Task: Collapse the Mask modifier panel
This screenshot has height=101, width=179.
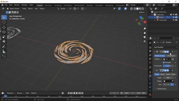Action: pos(155,52)
